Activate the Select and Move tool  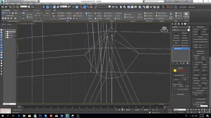pos(47,7)
